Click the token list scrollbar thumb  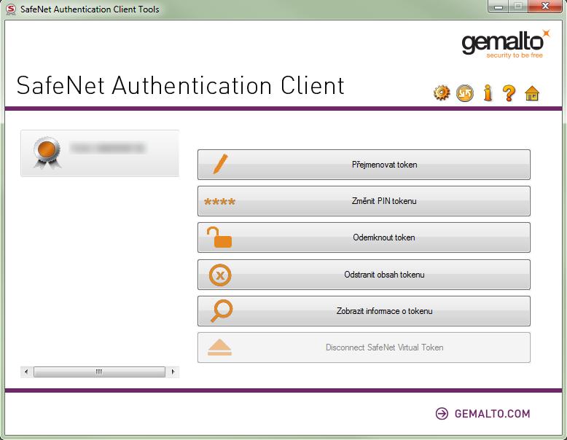[99, 372]
